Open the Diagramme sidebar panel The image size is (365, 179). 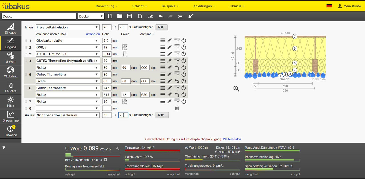pos(11,117)
